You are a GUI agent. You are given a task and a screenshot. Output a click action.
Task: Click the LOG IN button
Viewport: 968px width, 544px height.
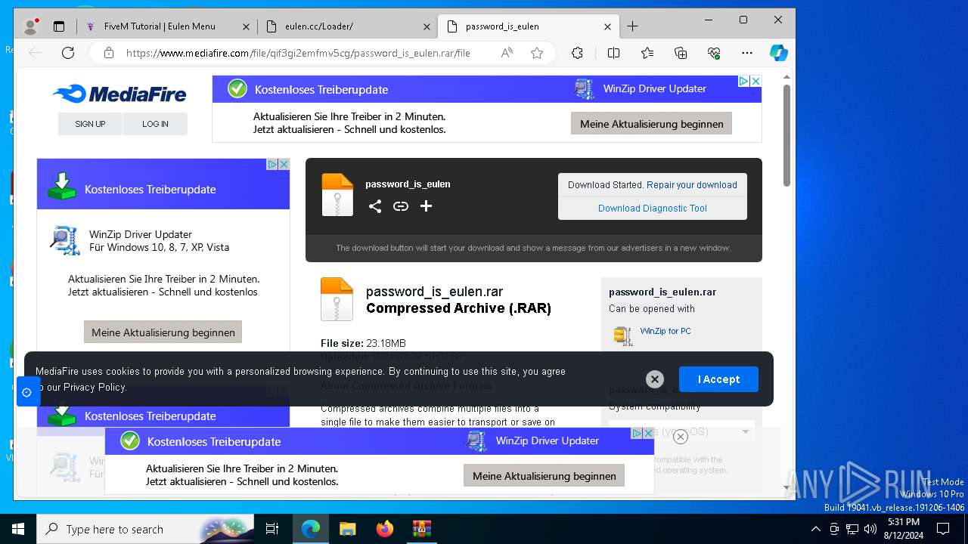pos(155,124)
